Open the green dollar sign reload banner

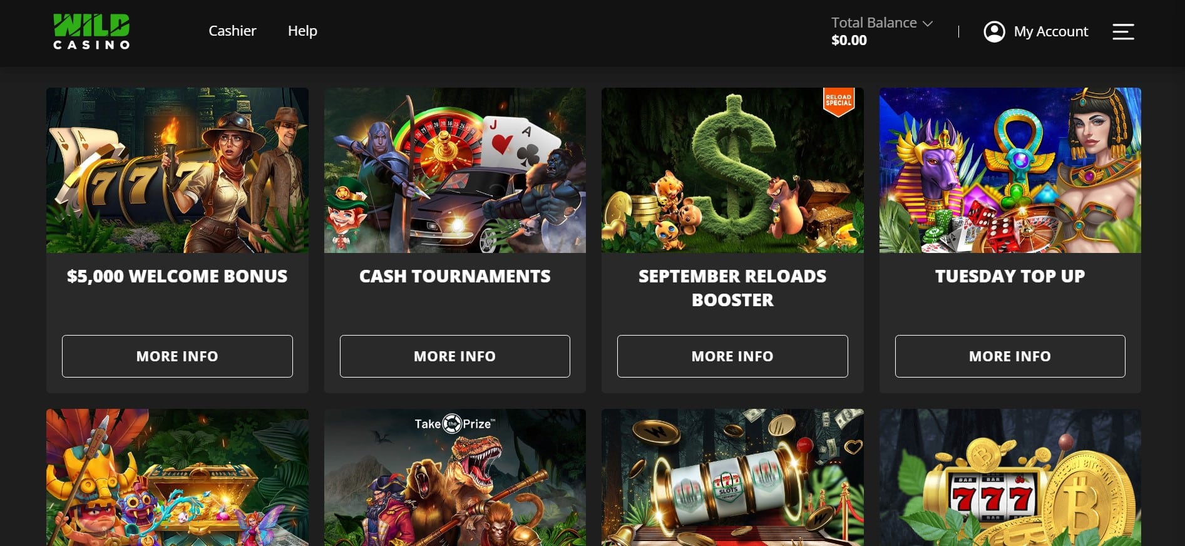(732, 170)
